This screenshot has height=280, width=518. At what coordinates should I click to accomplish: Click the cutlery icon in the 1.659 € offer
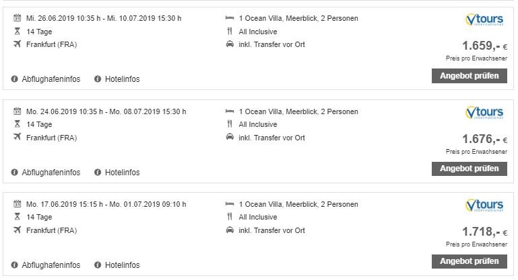230,32
